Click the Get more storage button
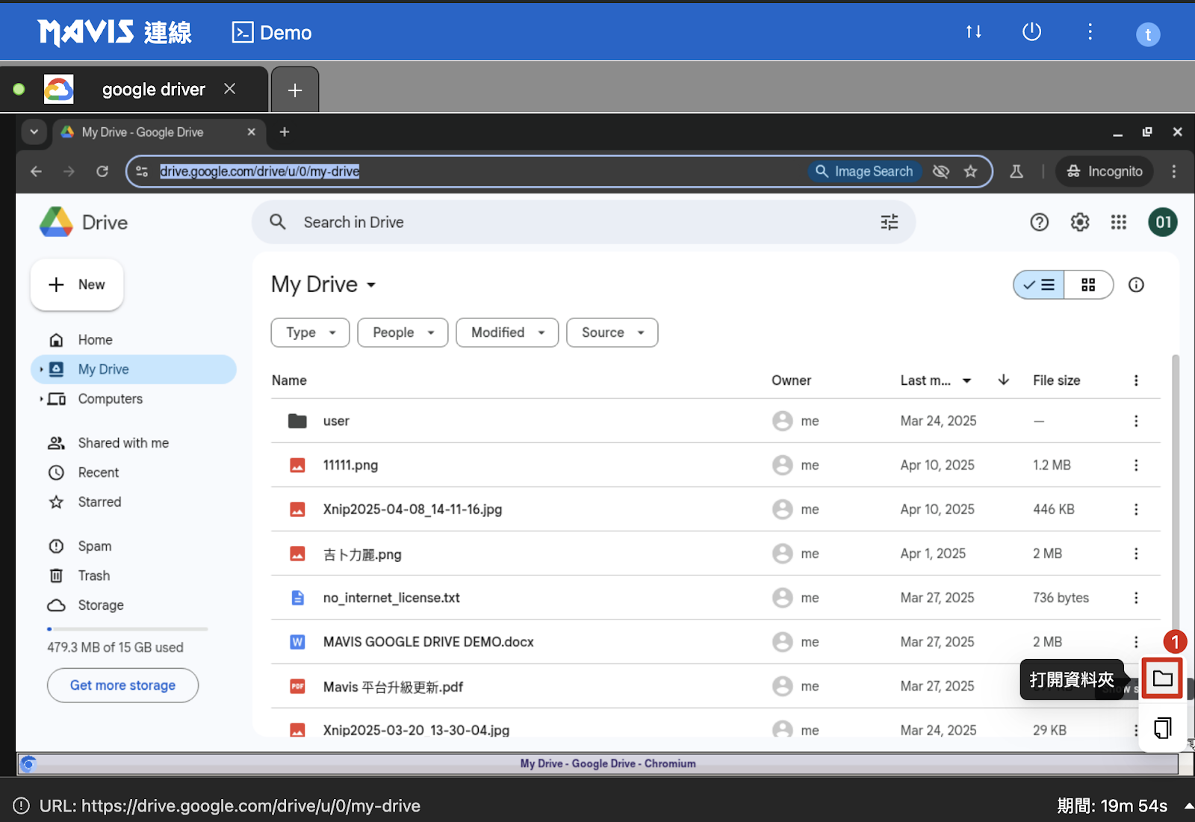Viewport: 1195px width, 822px height. (x=122, y=685)
